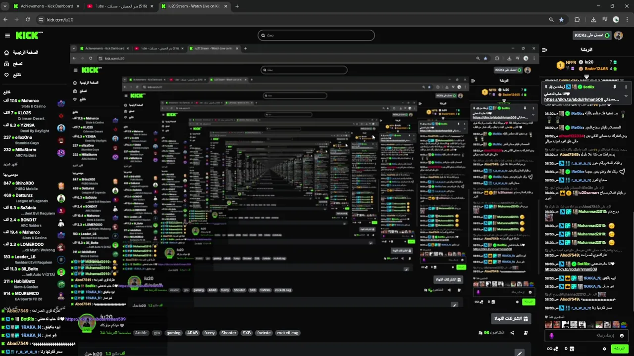Image resolution: width=634 pixels, height=356 pixels.
Task: Bookmark this page with star icon
Action: (x=561, y=20)
